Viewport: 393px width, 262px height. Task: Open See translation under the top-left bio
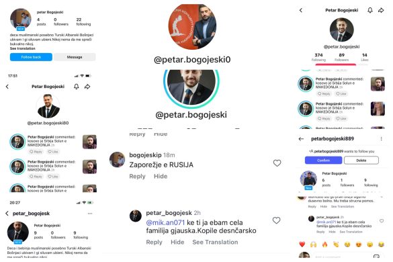(23, 48)
